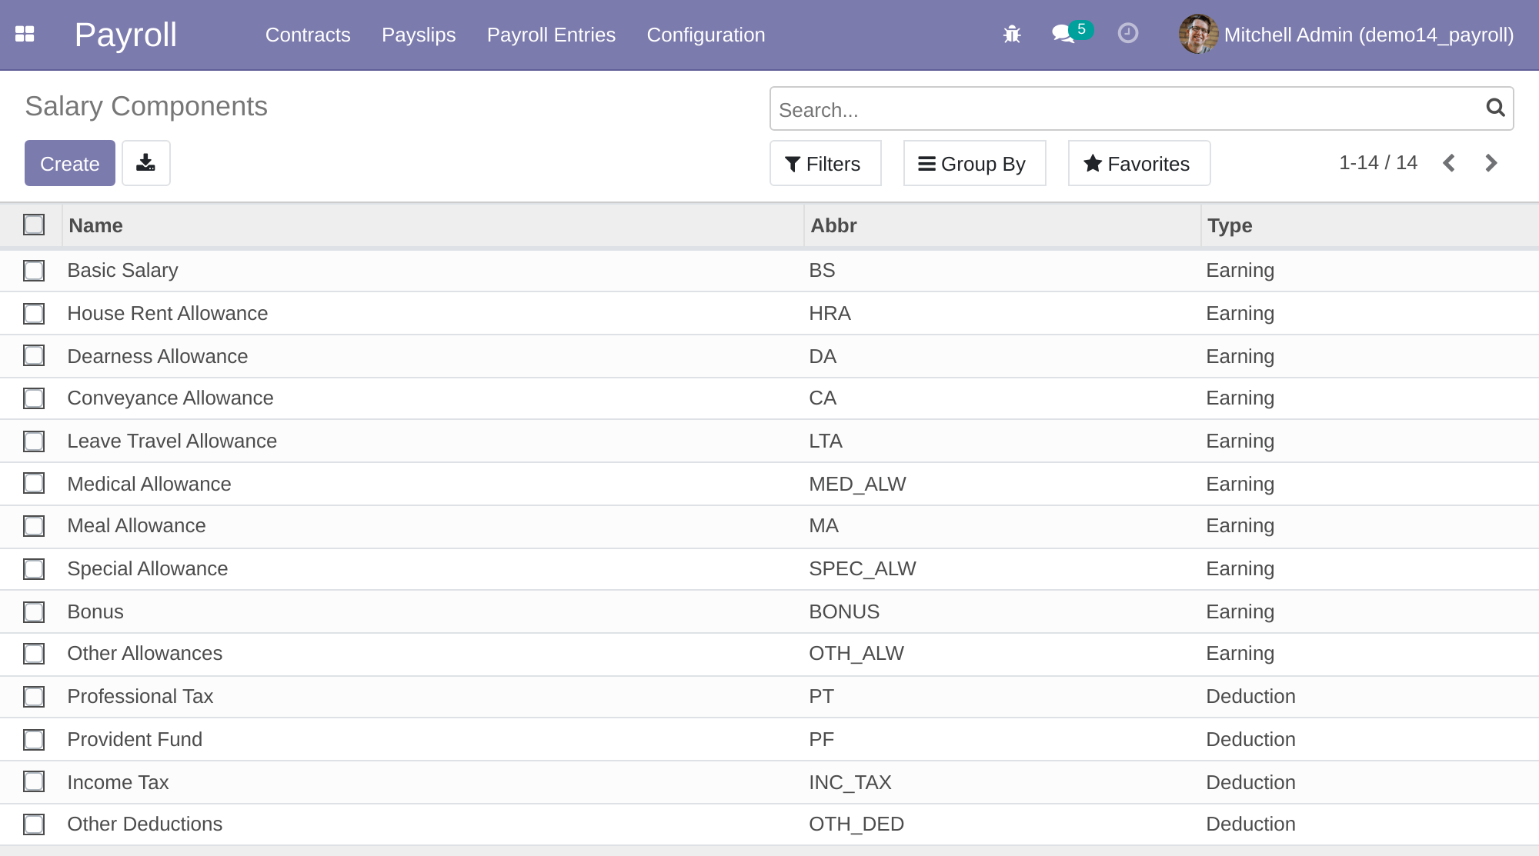Open the Favorites dropdown

click(1138, 163)
